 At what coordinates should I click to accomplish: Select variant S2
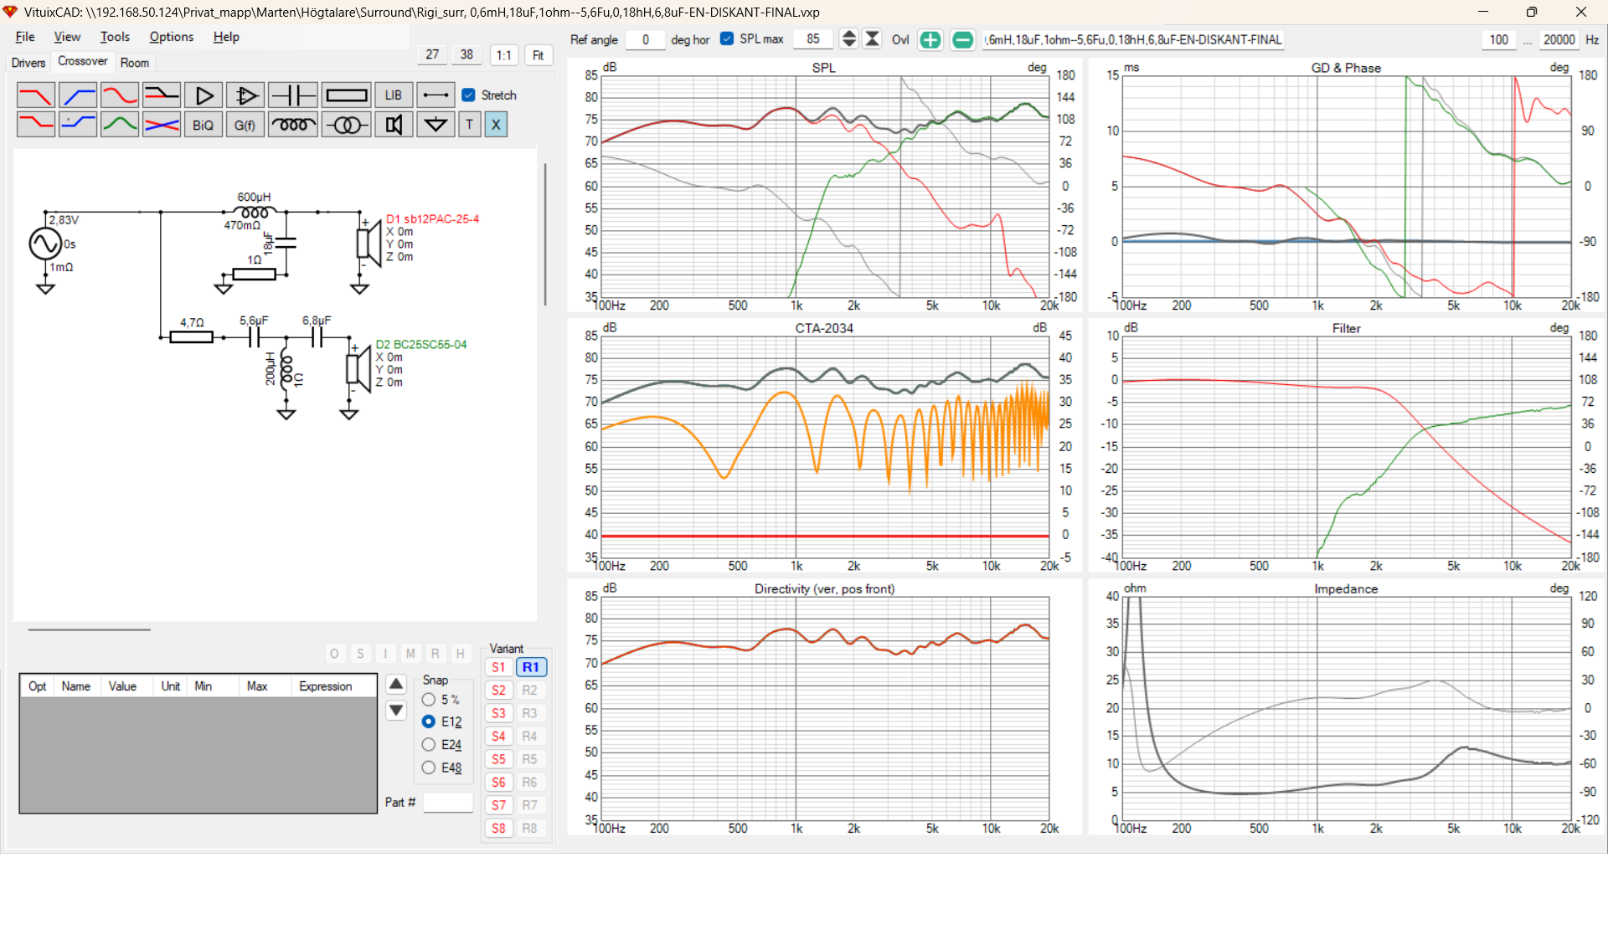[498, 691]
